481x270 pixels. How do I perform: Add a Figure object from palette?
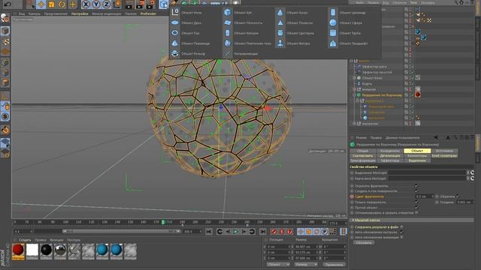pyautogui.click(x=294, y=43)
